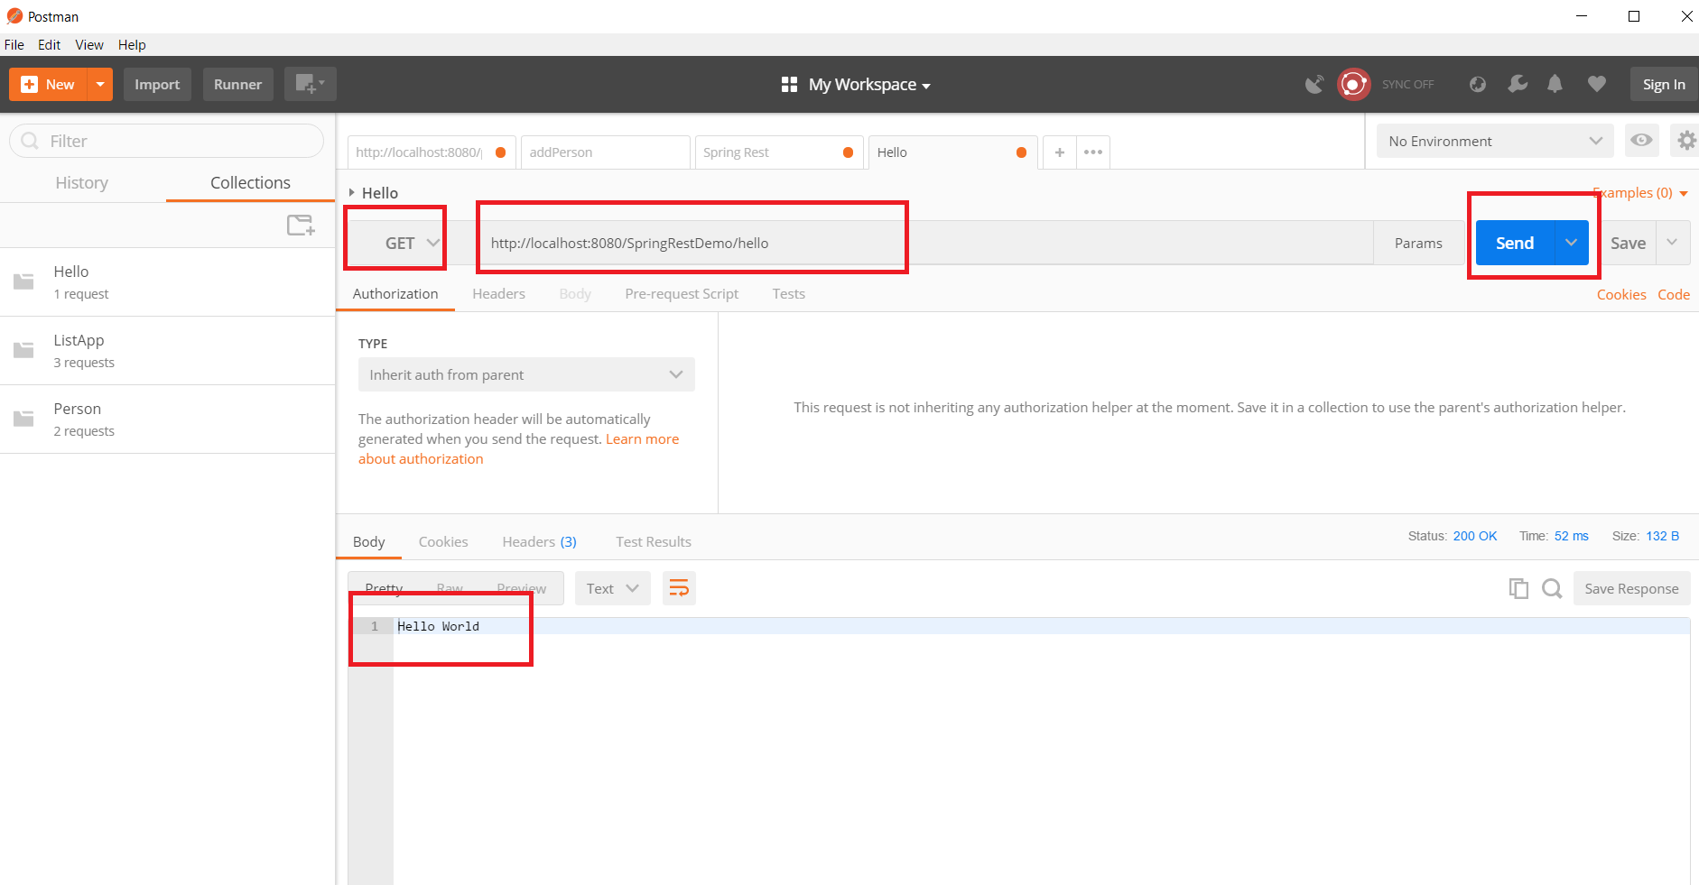Expand the Hello request name triangle
Image resolution: width=1699 pixels, height=885 pixels.
click(352, 193)
